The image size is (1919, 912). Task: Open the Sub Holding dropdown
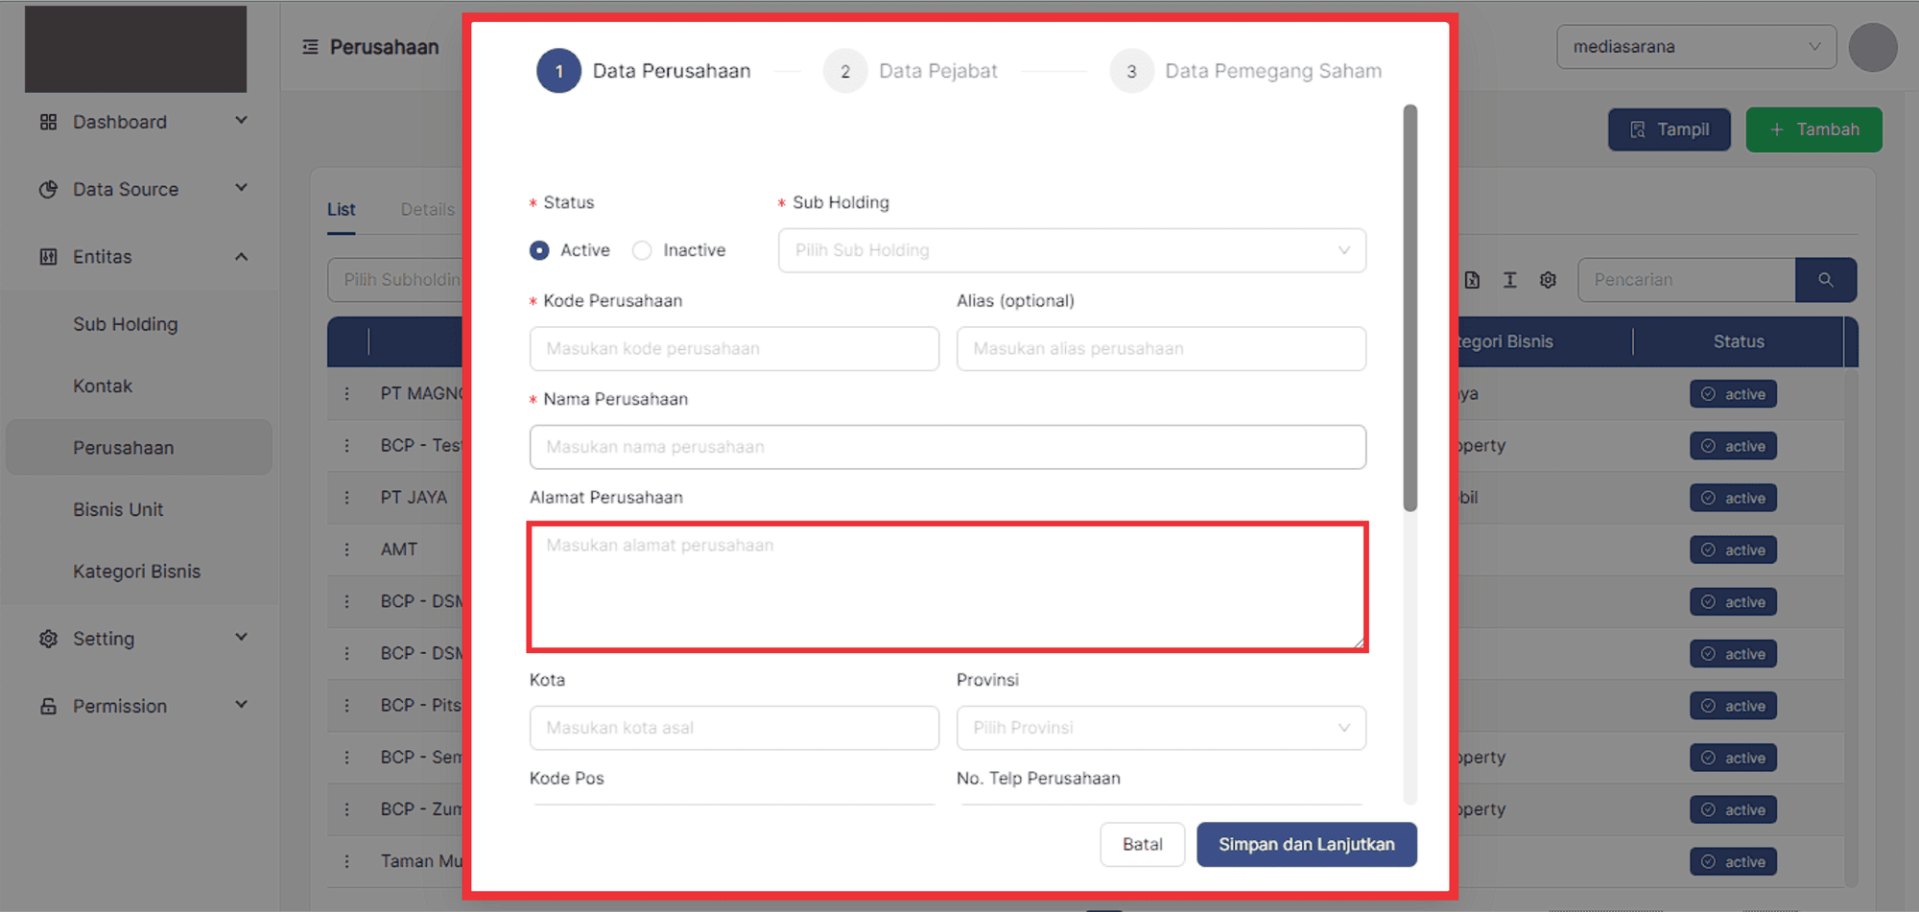(1072, 250)
